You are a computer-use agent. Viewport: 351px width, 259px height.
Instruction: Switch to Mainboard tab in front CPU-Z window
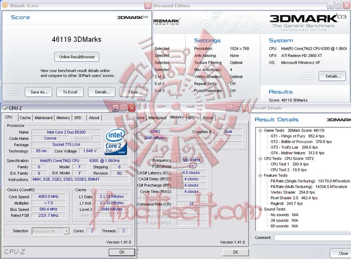(x=43, y=118)
